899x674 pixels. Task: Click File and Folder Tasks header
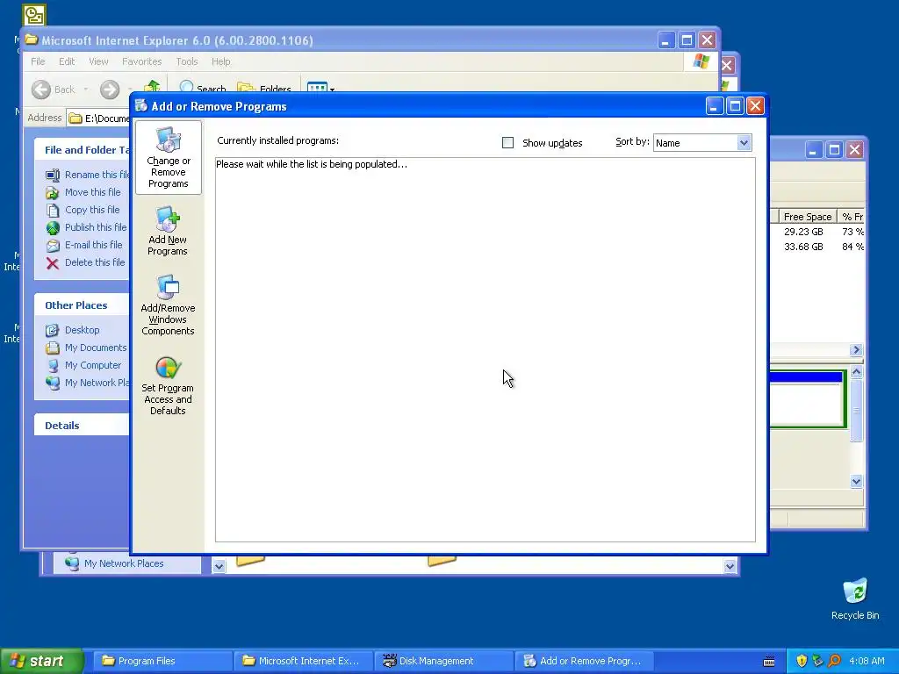82,149
